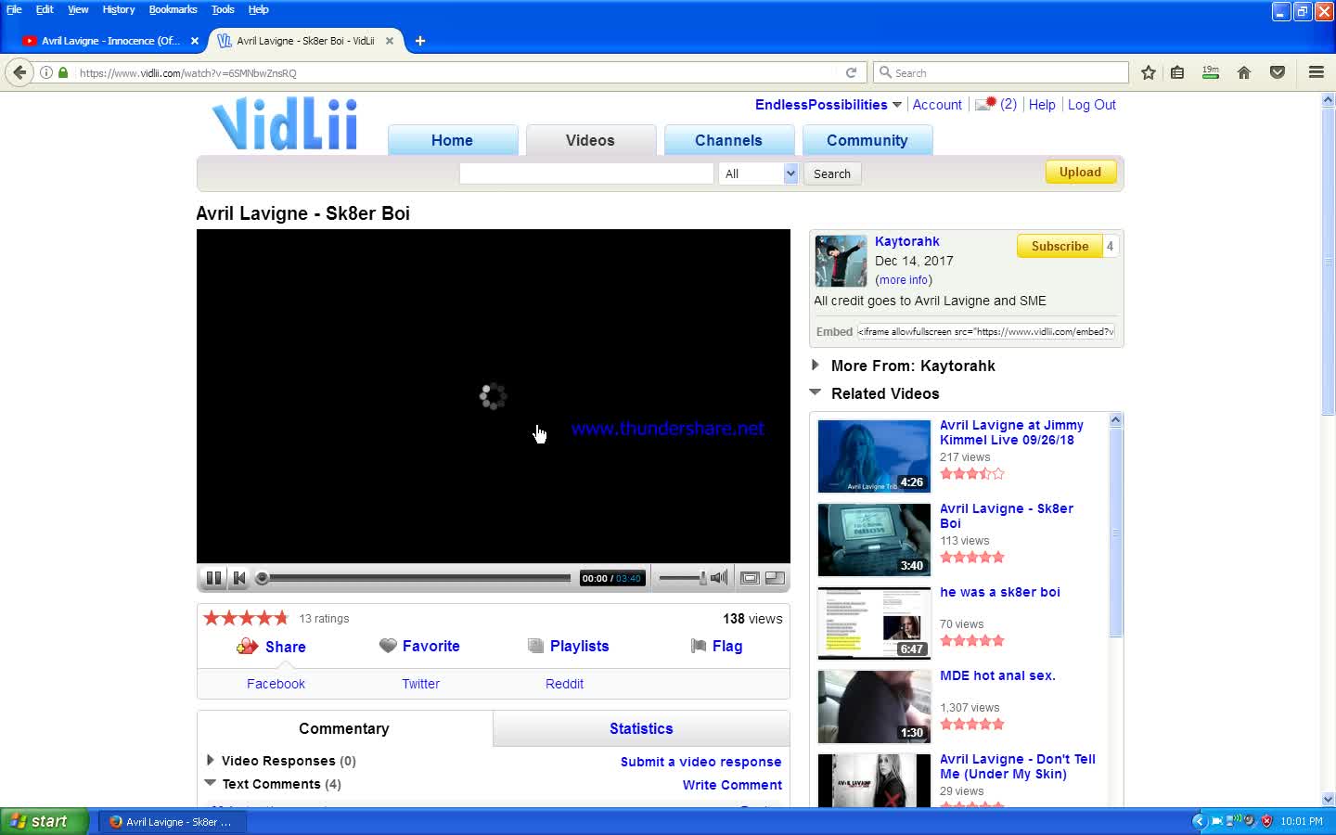1336x835 pixels.
Task: Open the inbox messages envelope icon
Action: [985, 104]
